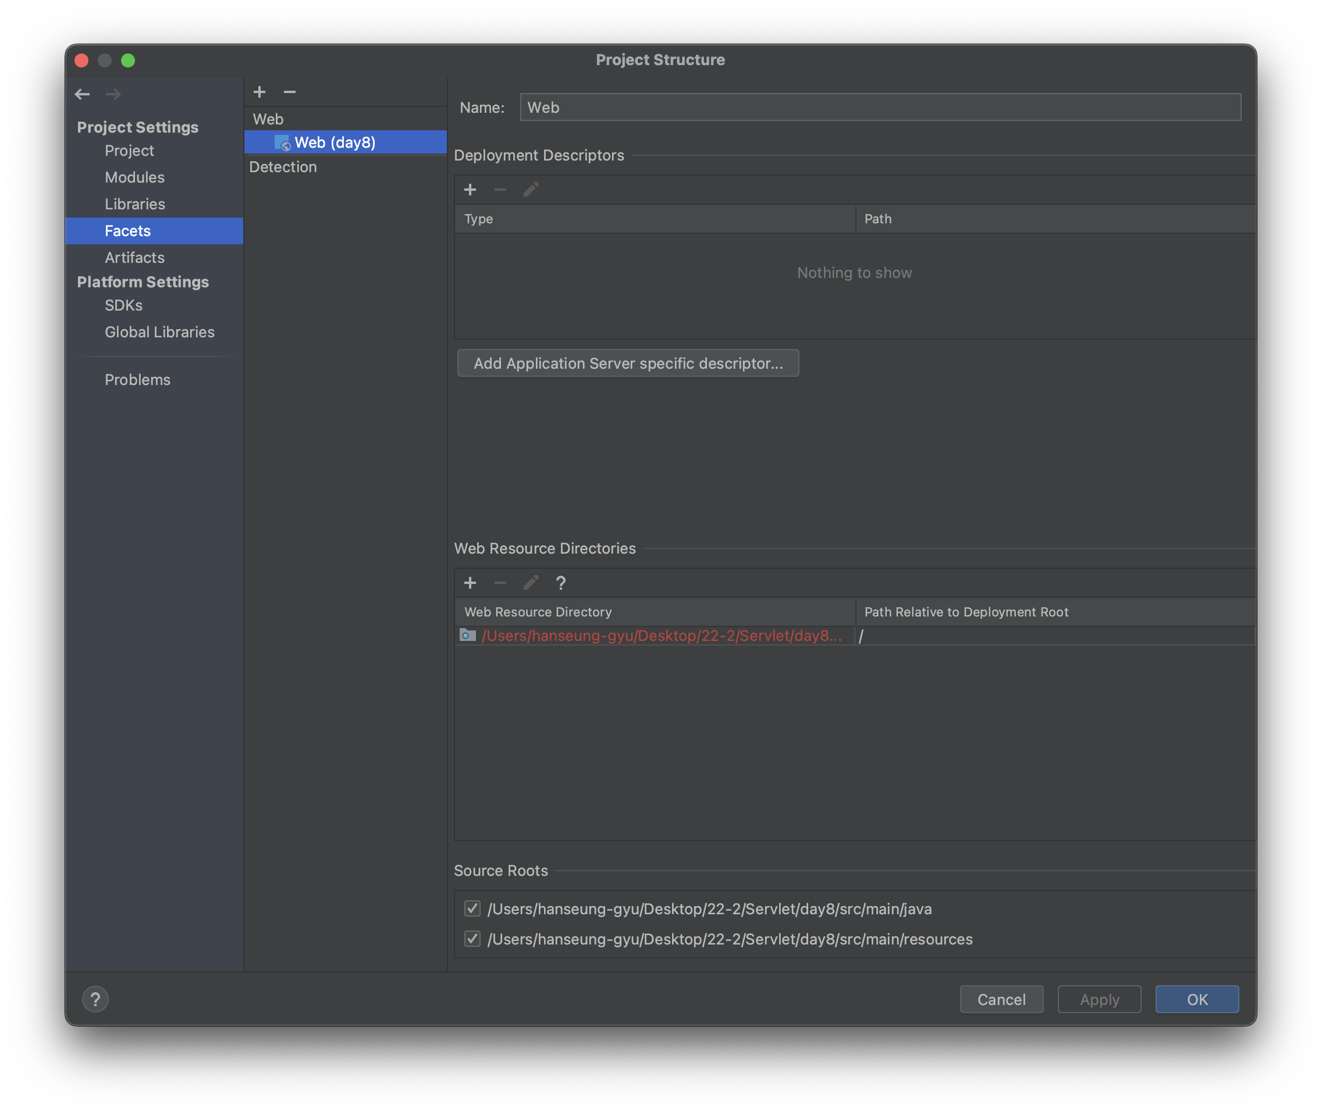Screen dimensions: 1322x1112
Task: Open the Modules settings page
Action: click(x=134, y=177)
